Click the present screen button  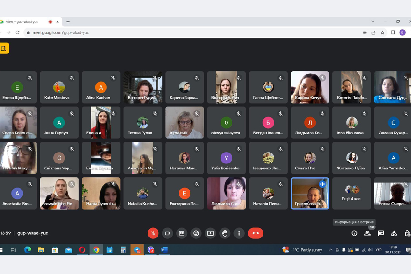point(211,233)
